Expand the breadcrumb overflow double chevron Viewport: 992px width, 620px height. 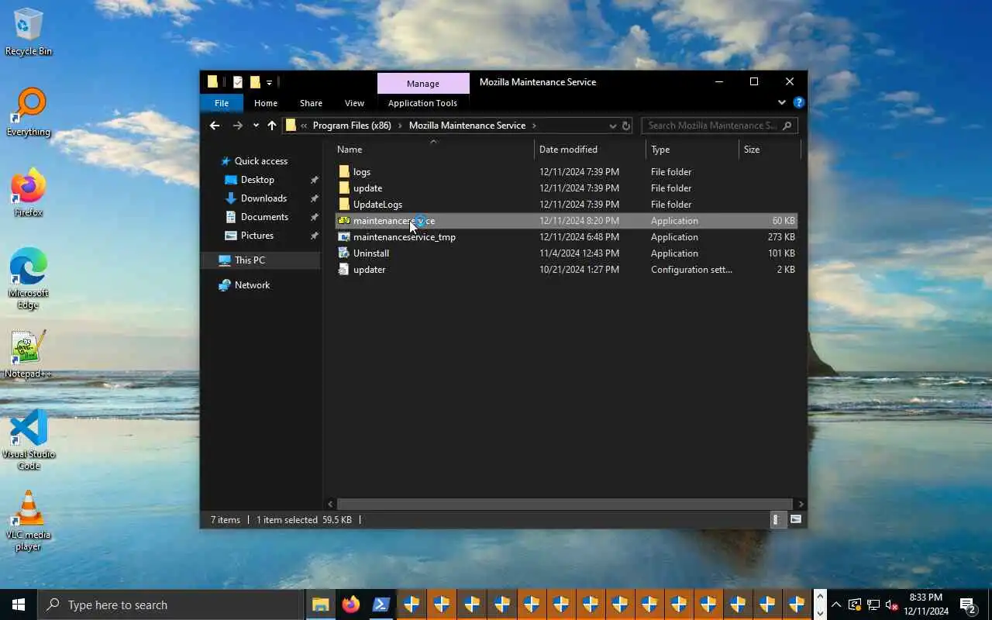click(x=305, y=126)
